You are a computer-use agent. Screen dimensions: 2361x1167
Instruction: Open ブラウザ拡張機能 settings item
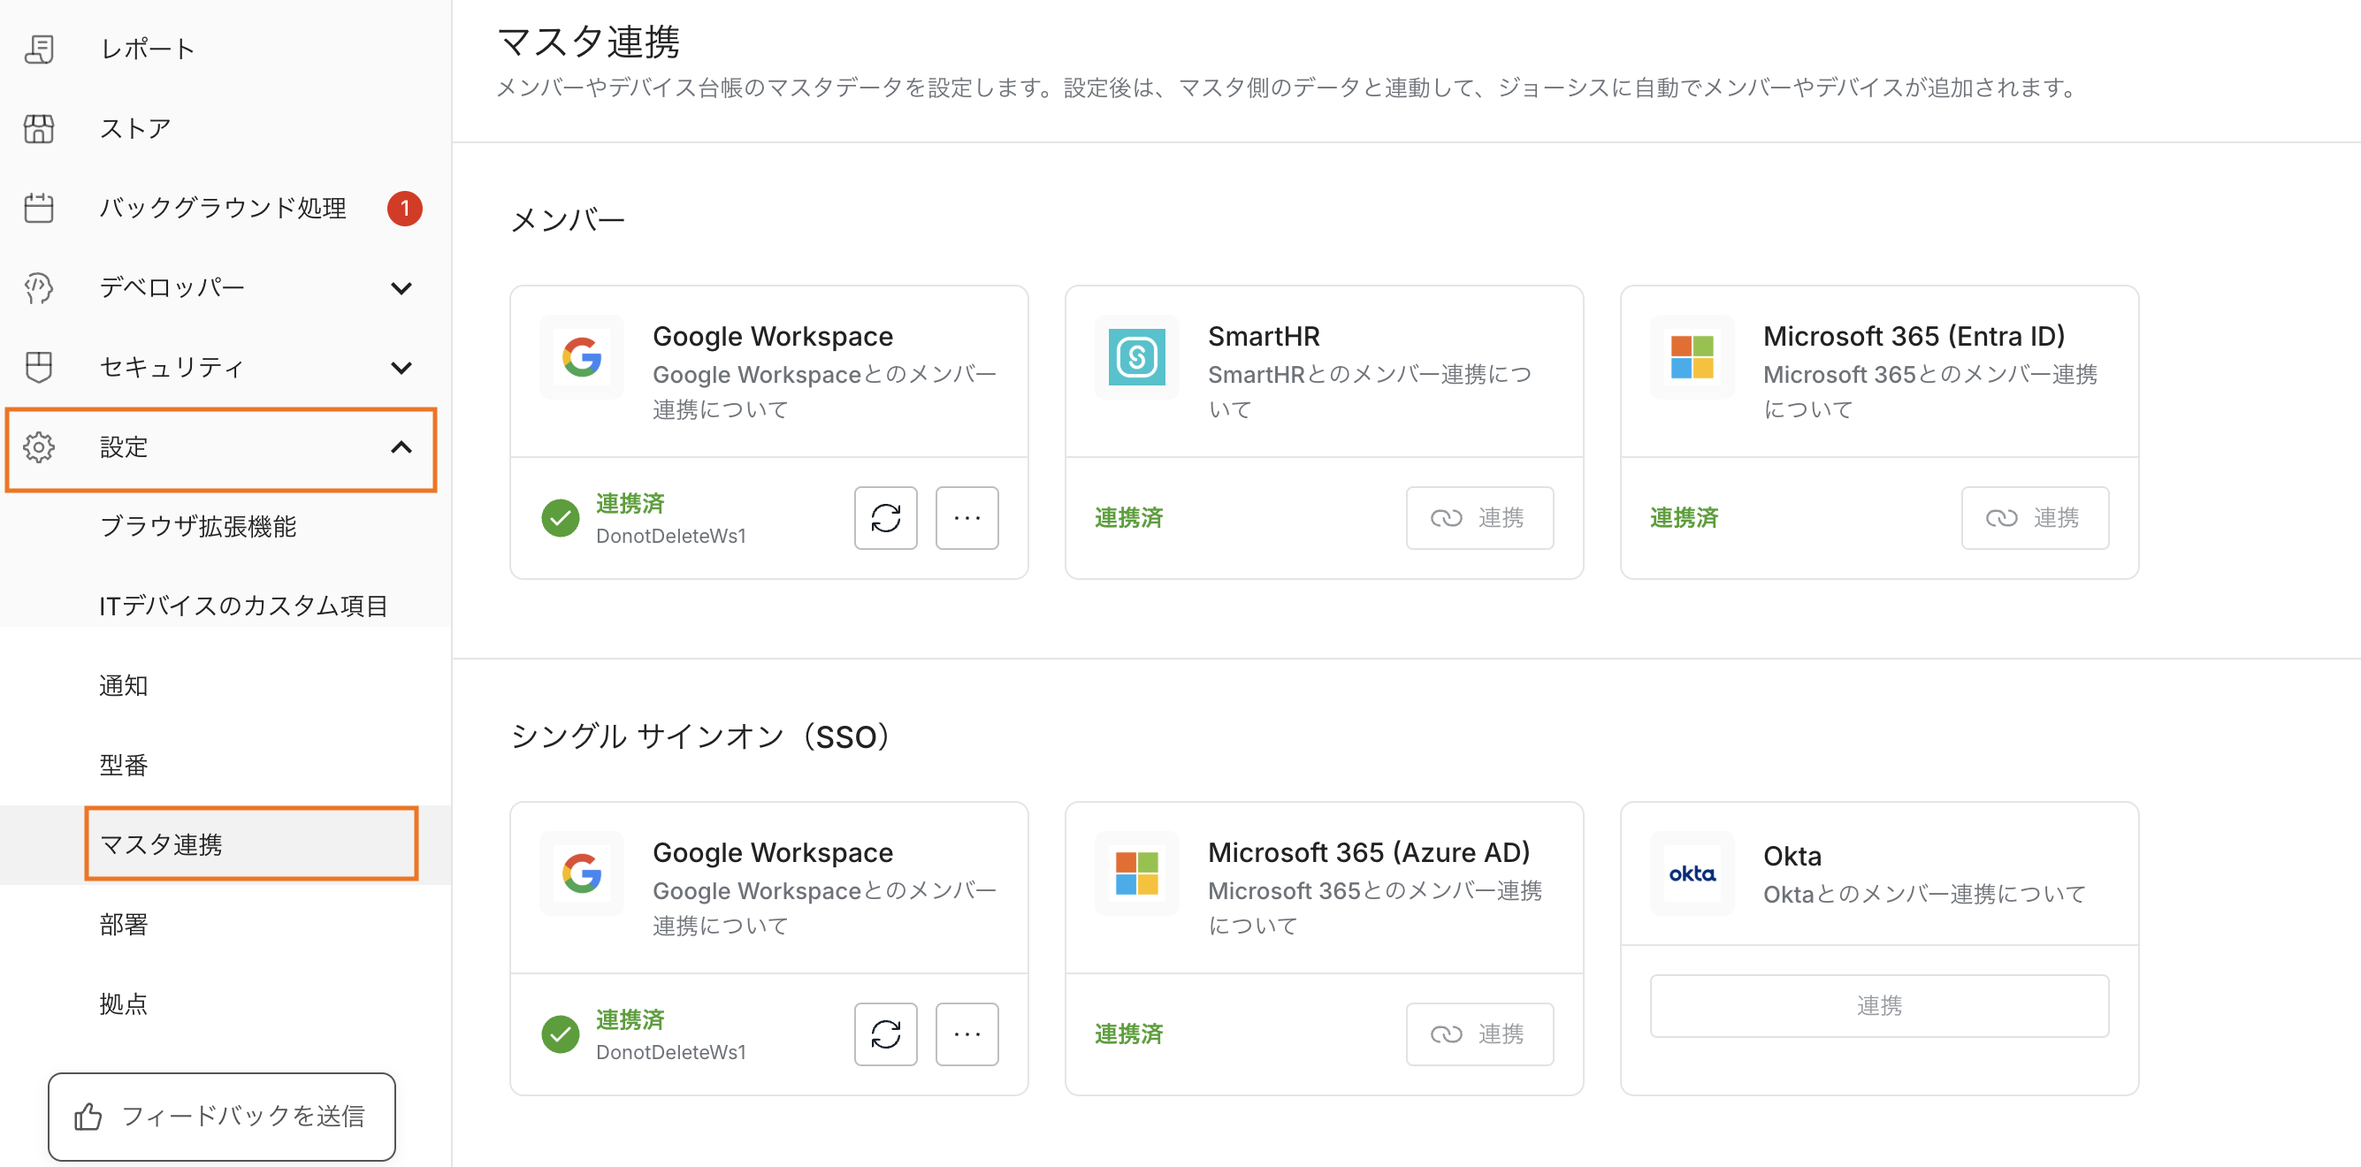[198, 526]
